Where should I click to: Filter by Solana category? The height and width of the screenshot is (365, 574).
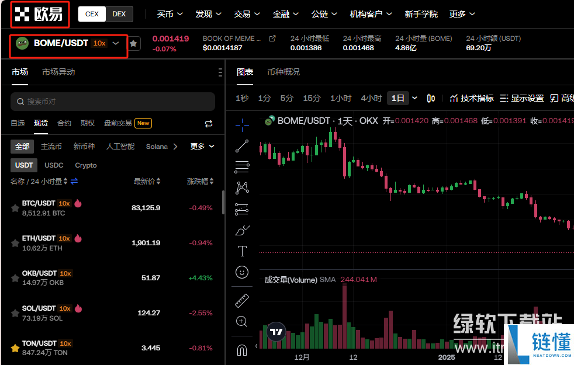tap(157, 147)
